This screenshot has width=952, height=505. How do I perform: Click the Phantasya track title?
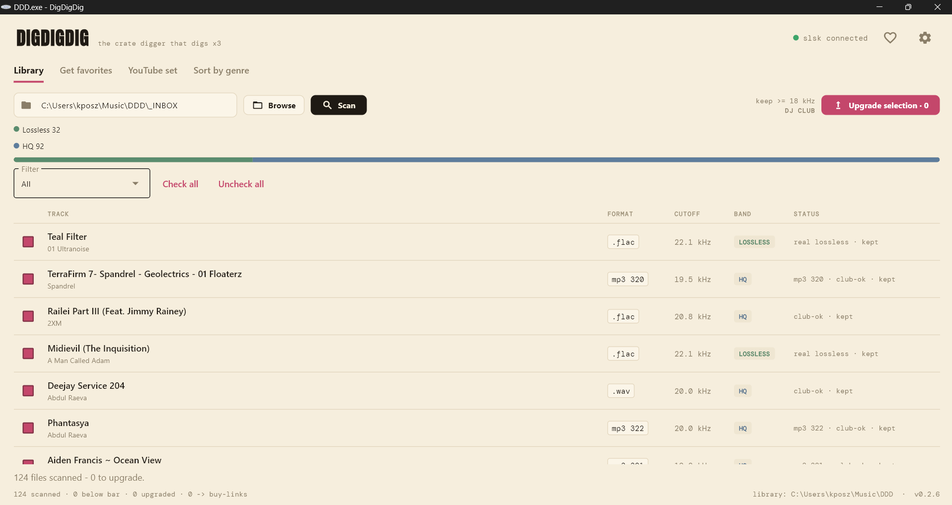(68, 423)
